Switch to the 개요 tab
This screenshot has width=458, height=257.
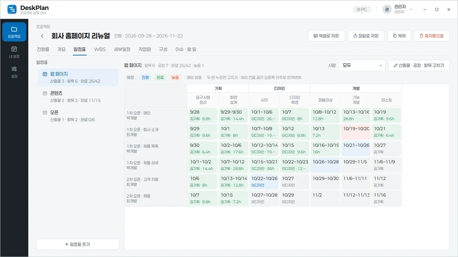(x=62, y=49)
